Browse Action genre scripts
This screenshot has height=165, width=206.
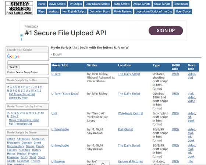11,139
